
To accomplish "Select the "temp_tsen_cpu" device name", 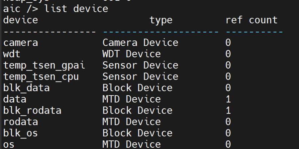I will tap(41, 76).
